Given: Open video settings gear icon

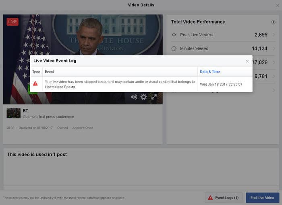Looking at the screenshot, I should 143,97.
